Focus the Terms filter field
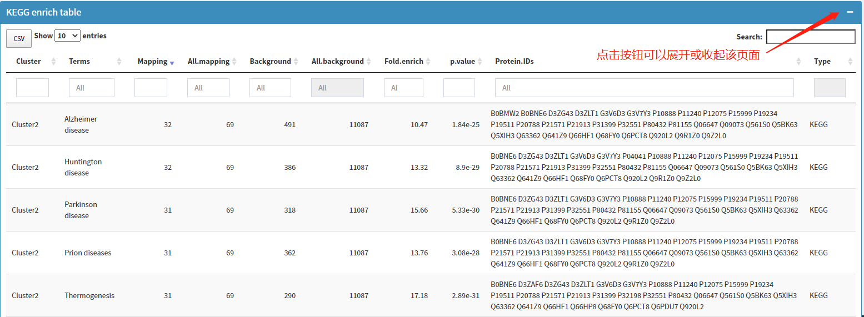864x317 pixels. point(91,88)
